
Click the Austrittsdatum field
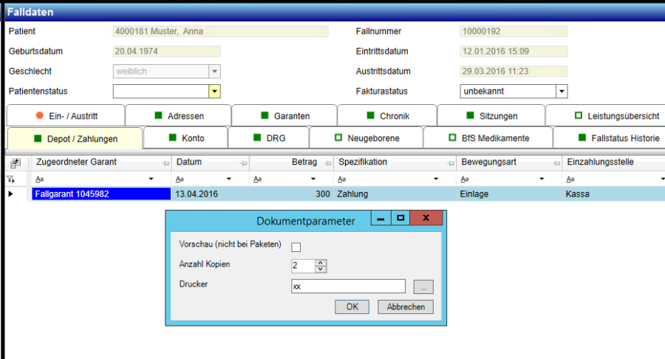pos(514,71)
